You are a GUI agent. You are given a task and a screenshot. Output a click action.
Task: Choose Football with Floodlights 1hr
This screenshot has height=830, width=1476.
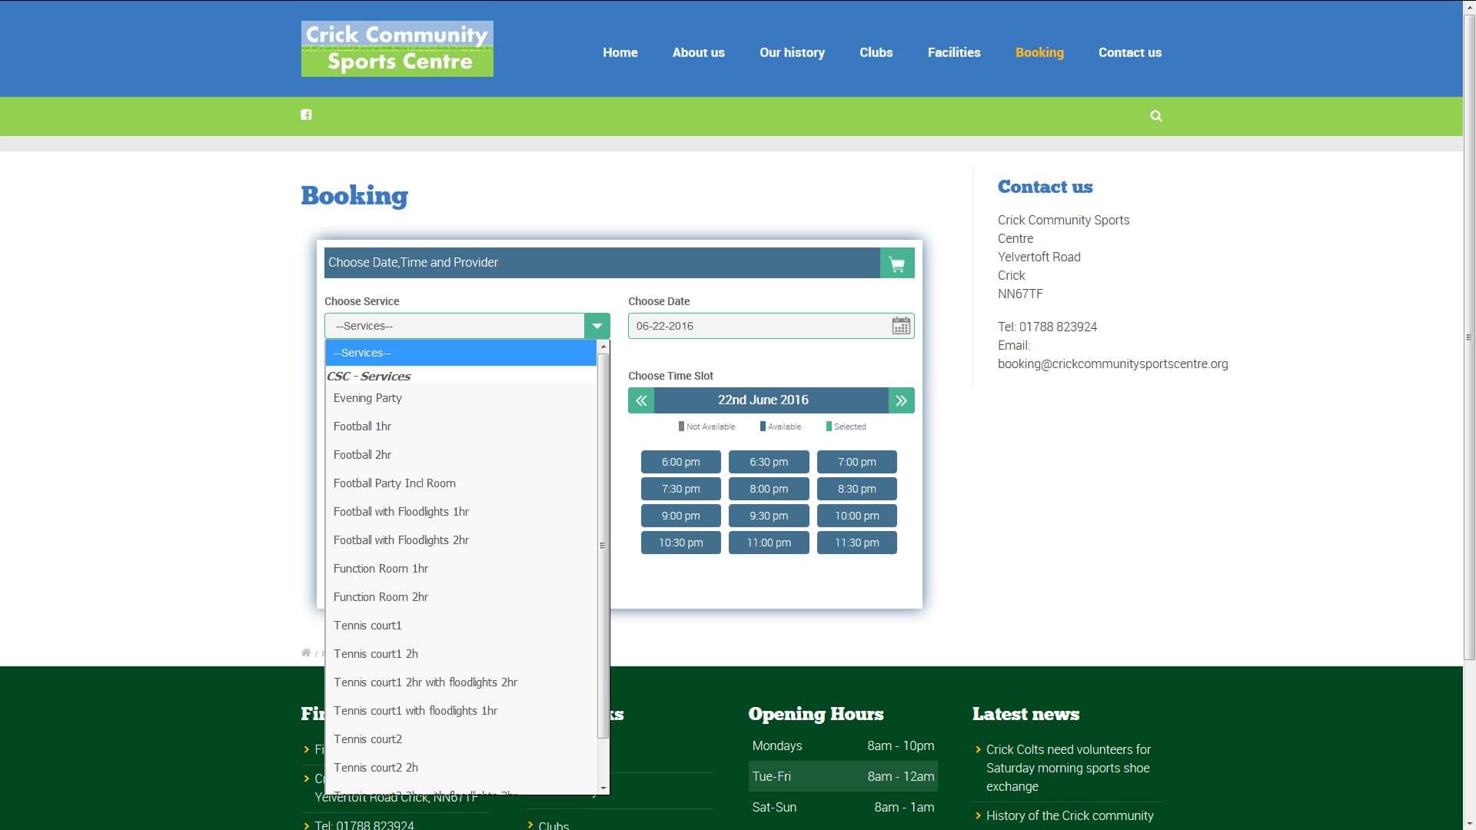(460, 512)
